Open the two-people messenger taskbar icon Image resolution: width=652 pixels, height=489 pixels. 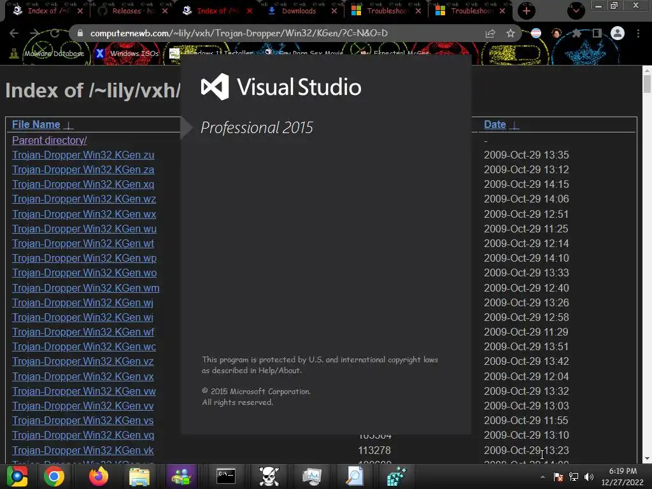pyautogui.click(x=181, y=476)
